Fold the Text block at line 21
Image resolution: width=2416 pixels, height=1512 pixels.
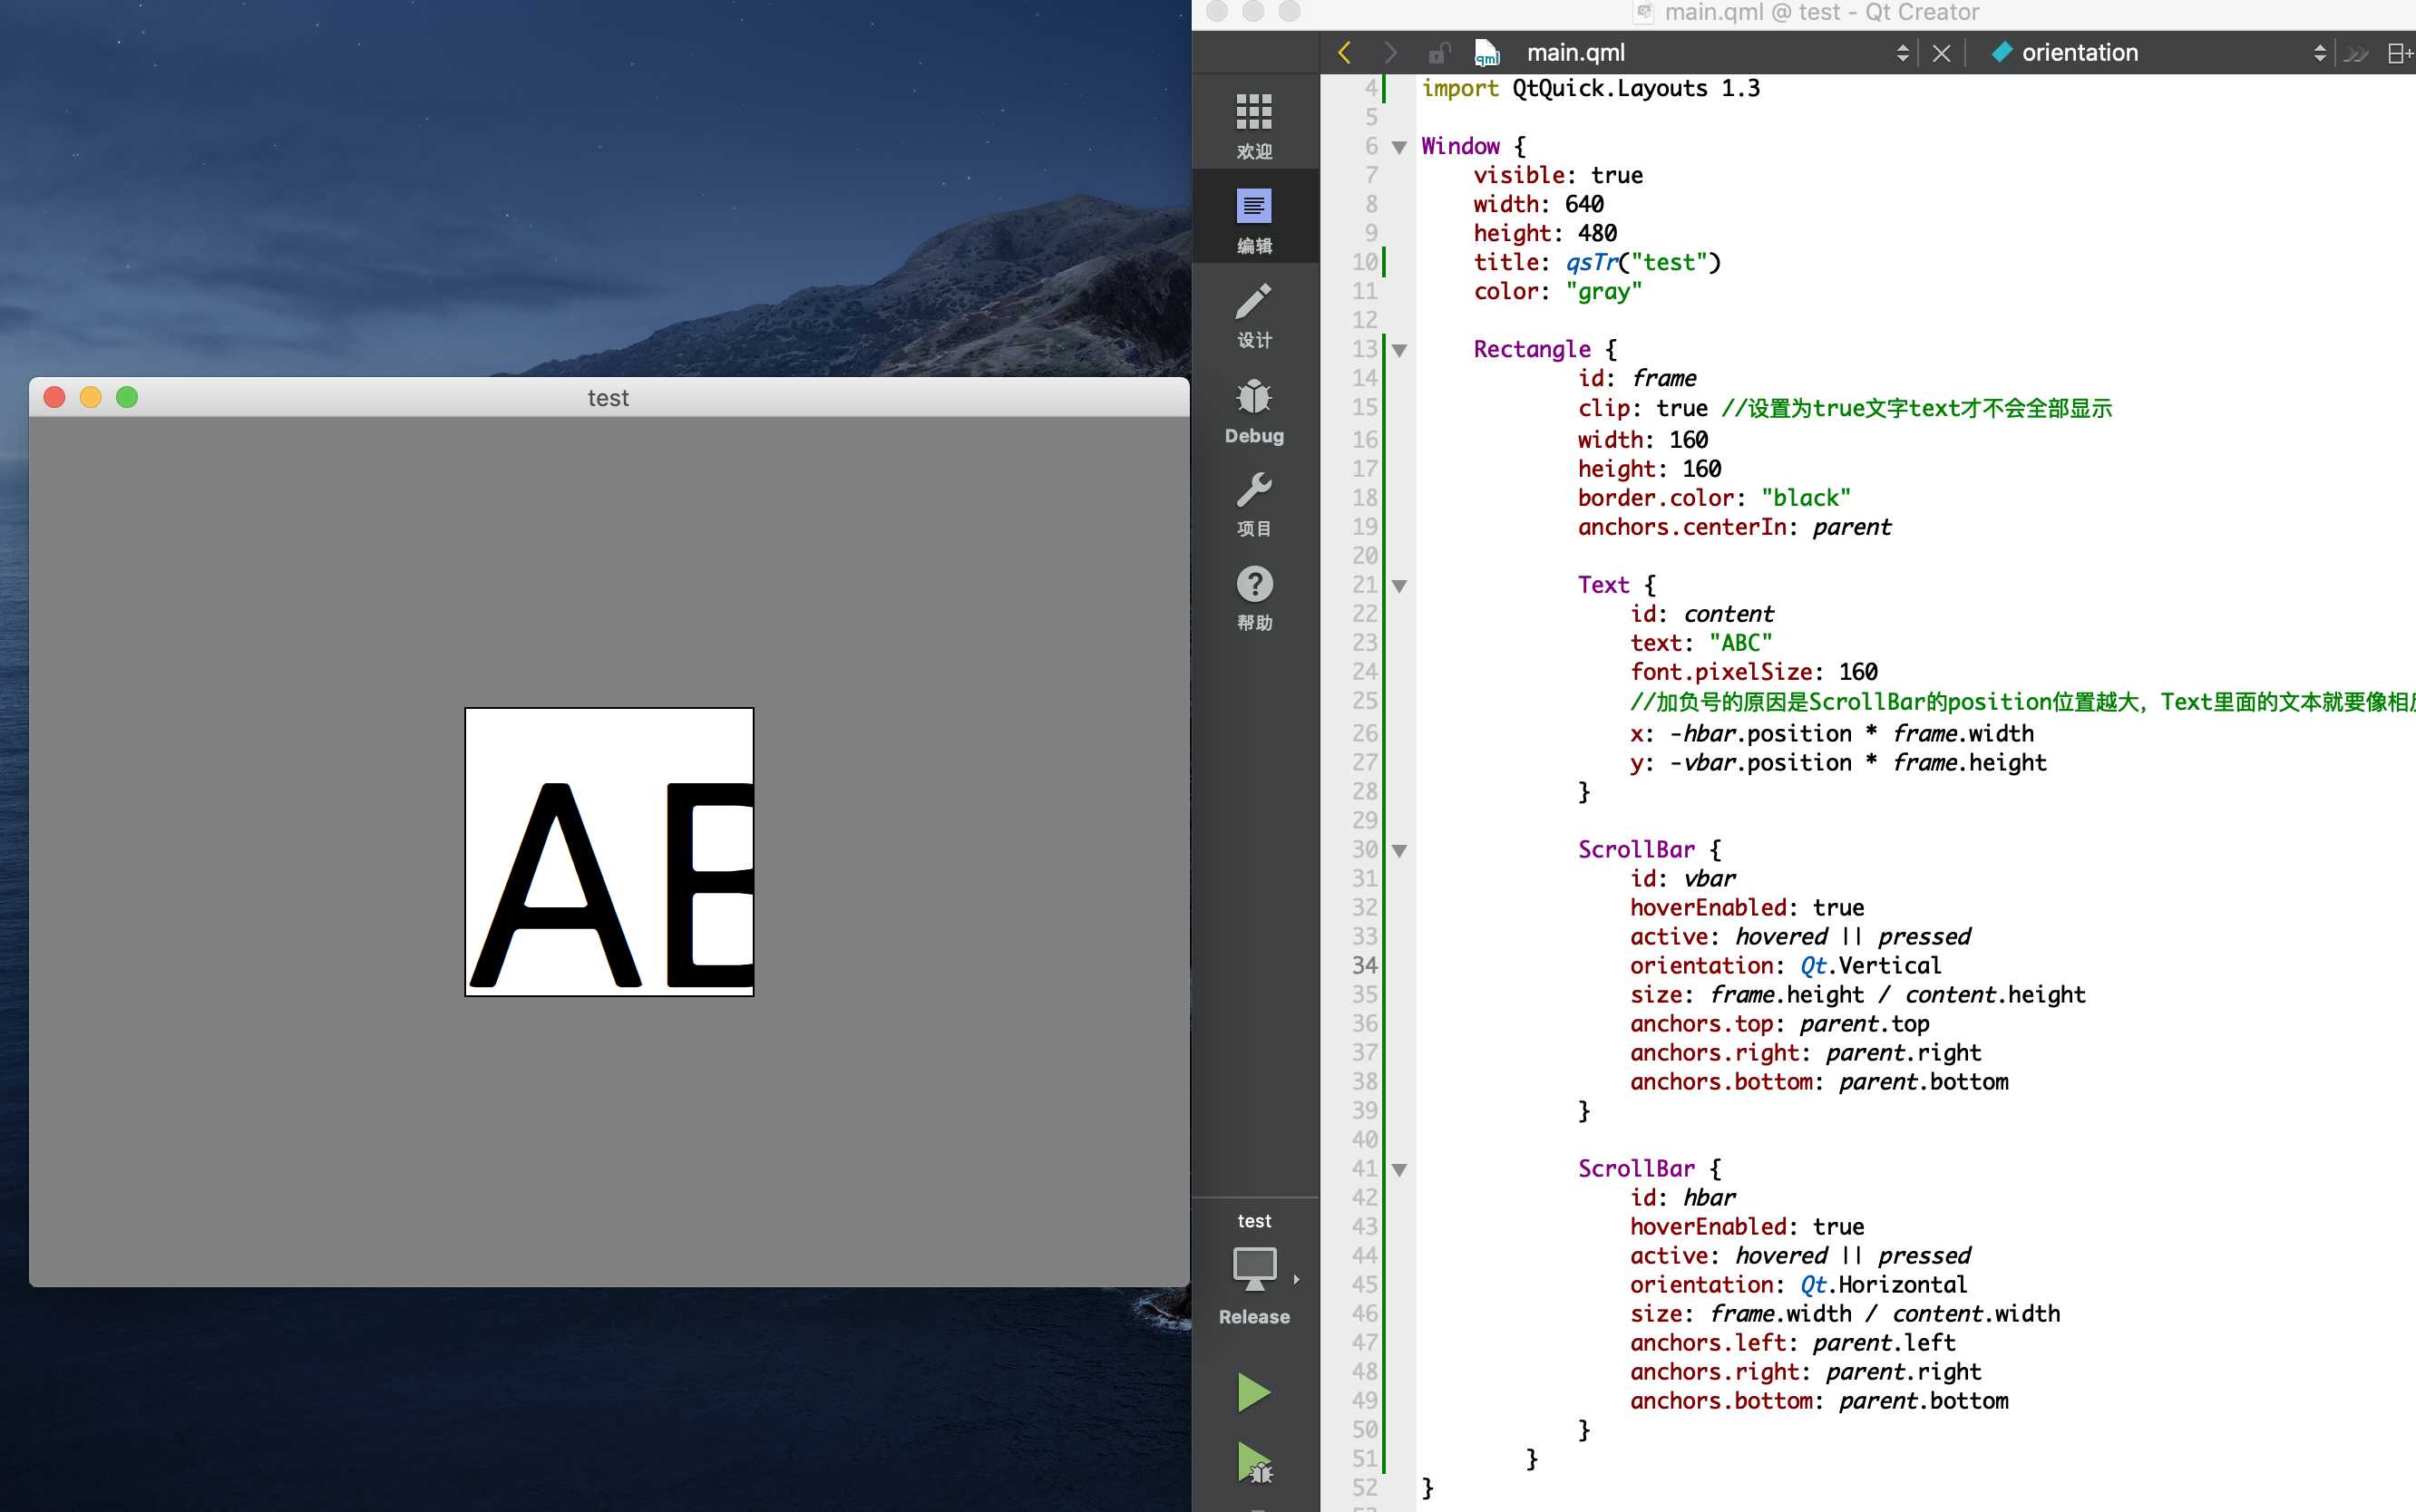(x=1399, y=586)
